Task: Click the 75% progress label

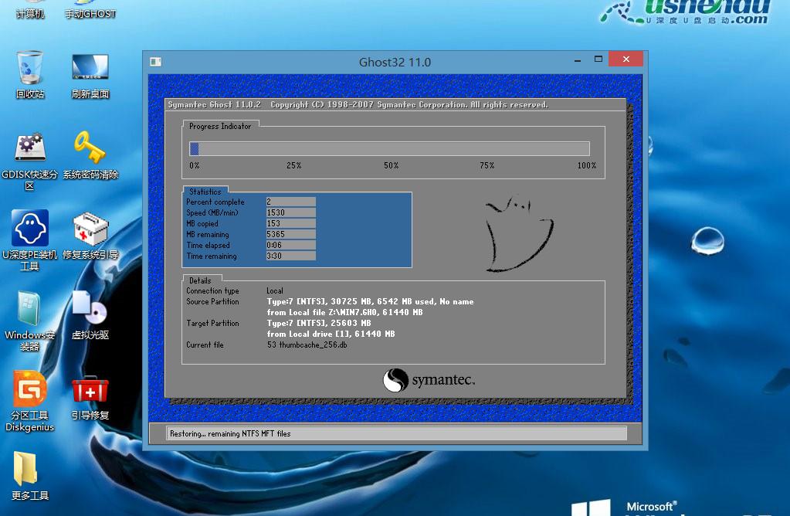Action: (x=487, y=165)
